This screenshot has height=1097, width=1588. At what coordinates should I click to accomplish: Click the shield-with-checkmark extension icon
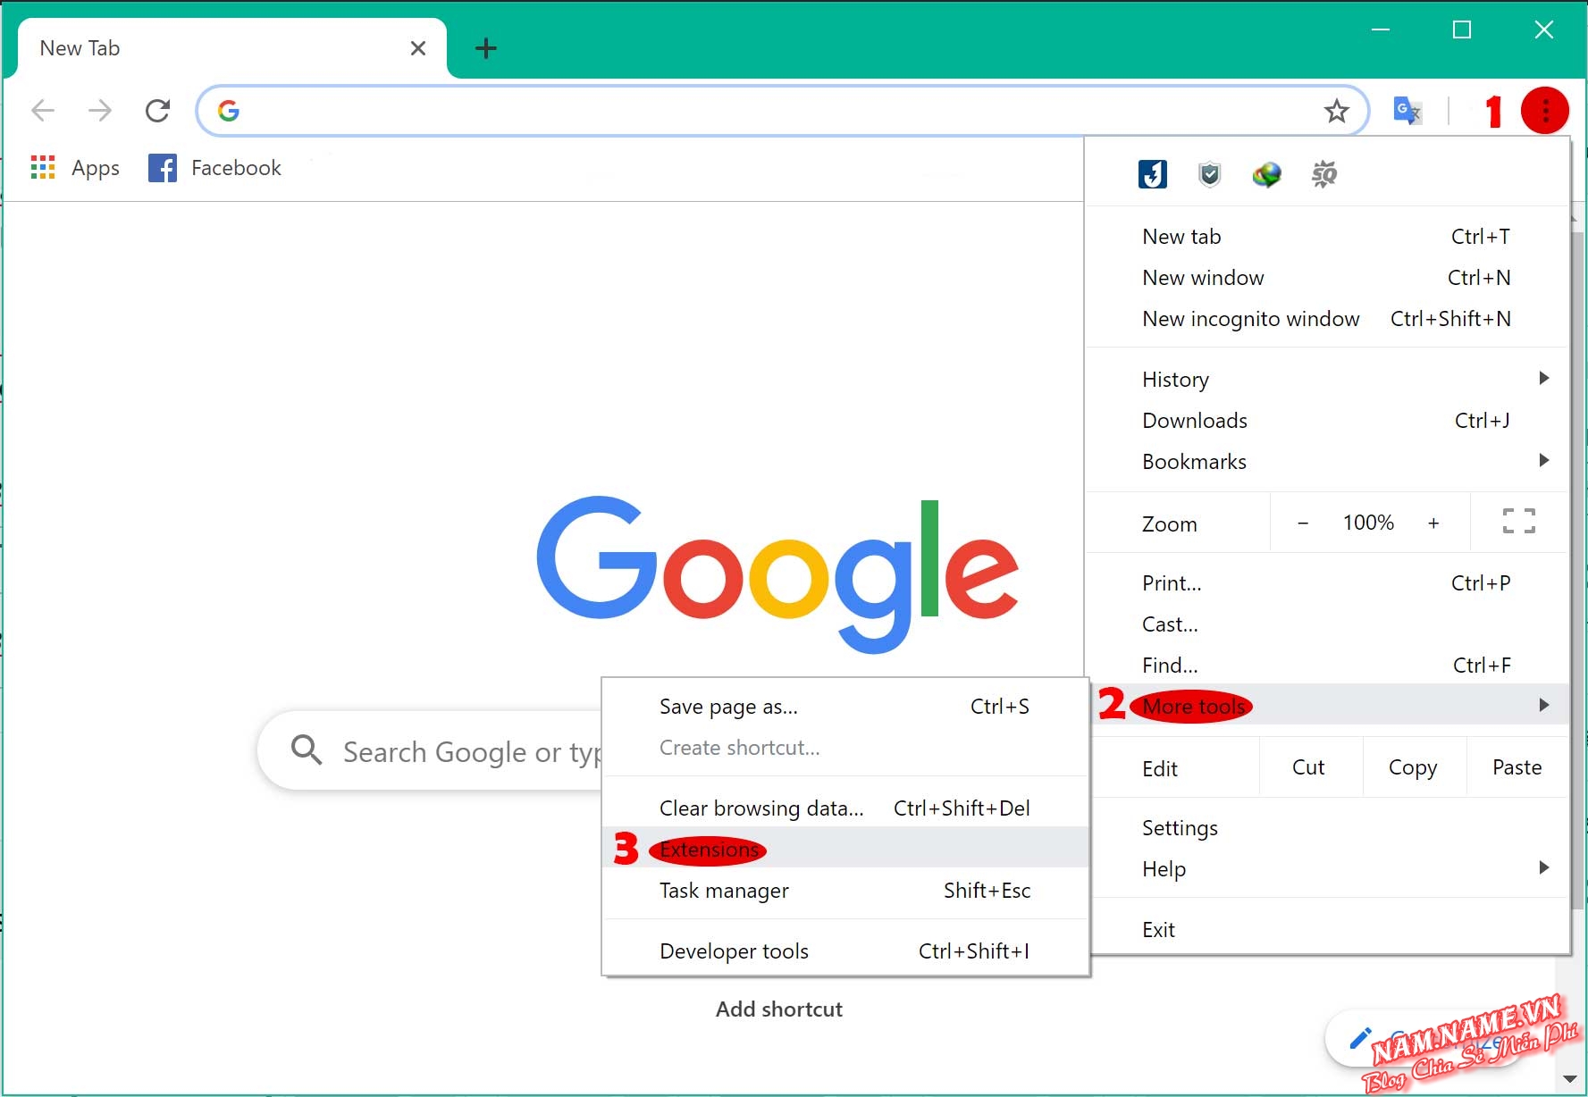coord(1209,174)
